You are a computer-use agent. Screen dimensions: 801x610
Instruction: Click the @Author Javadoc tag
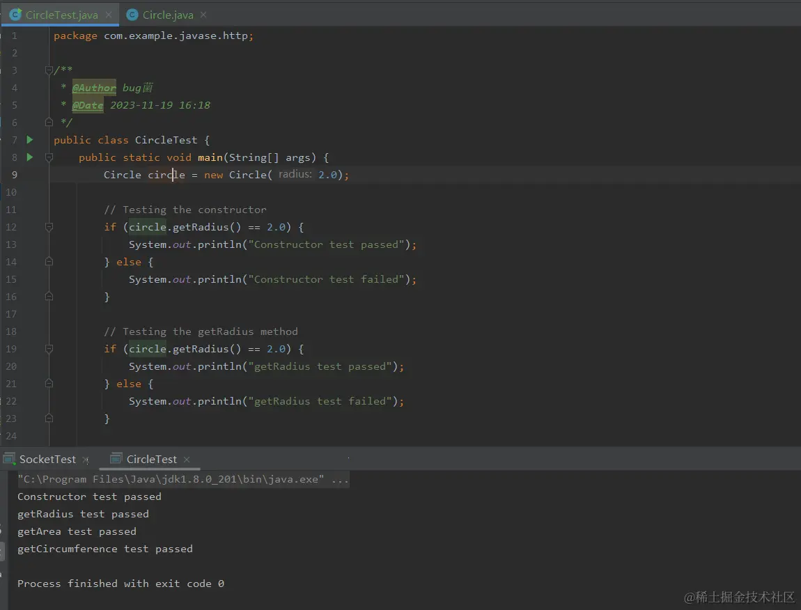(x=94, y=88)
